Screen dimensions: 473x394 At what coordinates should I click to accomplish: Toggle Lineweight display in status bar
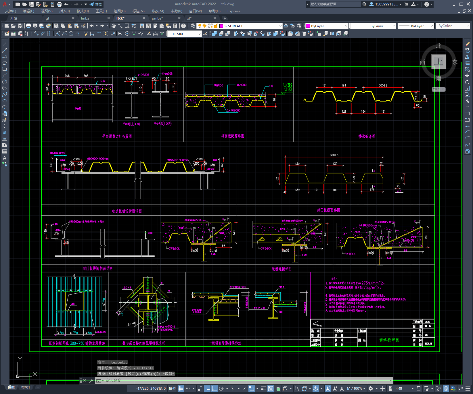click(x=263, y=389)
